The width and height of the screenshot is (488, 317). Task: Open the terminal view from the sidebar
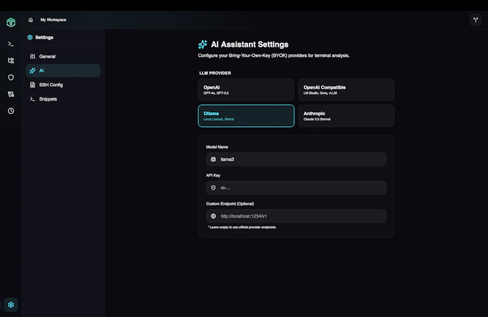[x=11, y=44]
